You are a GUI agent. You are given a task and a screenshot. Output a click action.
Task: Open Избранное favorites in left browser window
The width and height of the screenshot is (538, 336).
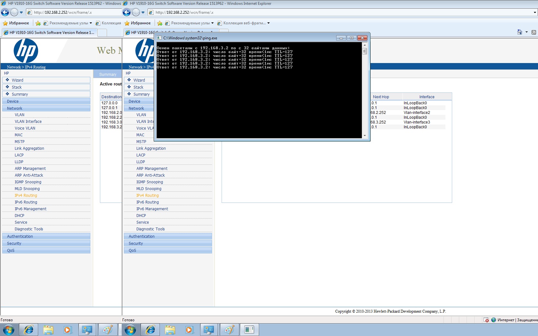tap(16, 23)
